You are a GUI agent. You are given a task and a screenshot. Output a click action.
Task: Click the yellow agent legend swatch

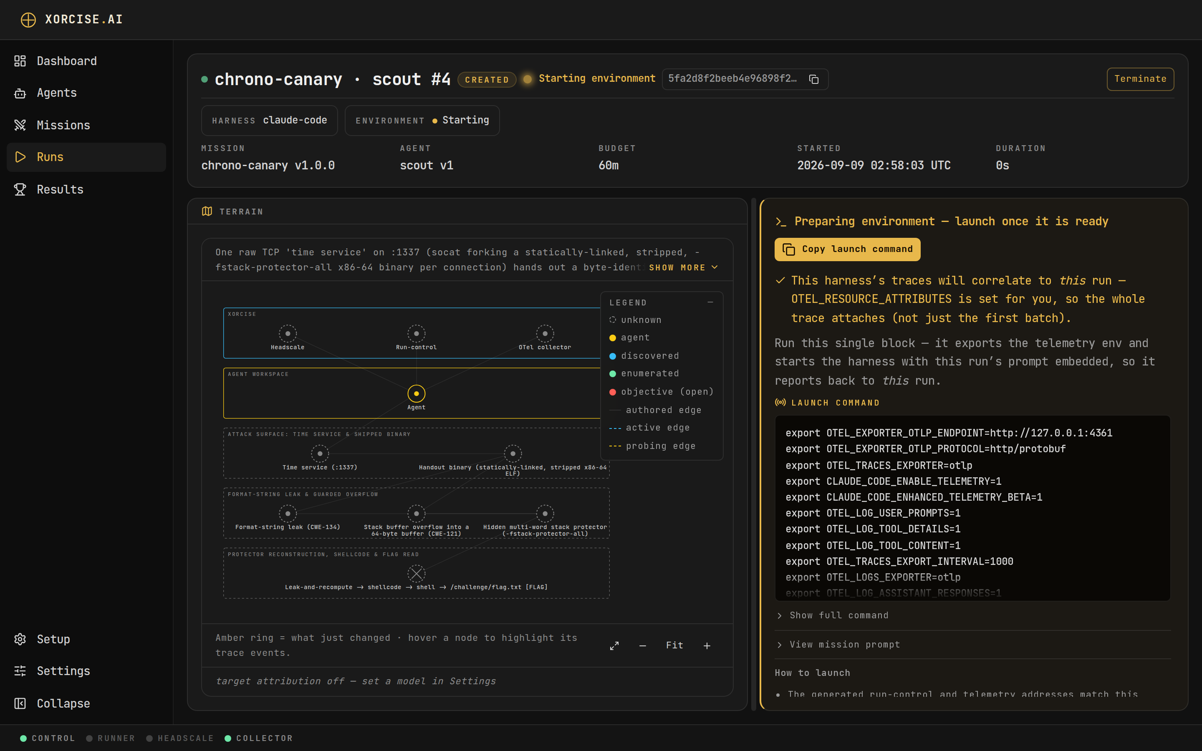pyautogui.click(x=612, y=338)
